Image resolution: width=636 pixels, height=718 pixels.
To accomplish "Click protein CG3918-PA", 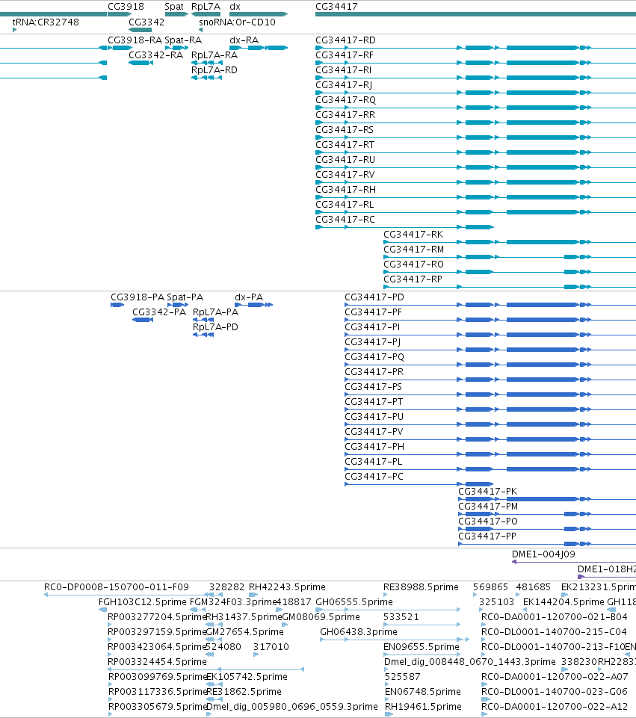I will tap(138, 297).
